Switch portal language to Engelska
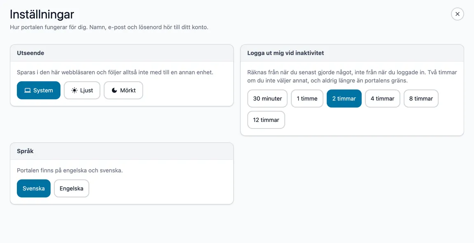Image resolution: width=474 pixels, height=243 pixels. click(x=71, y=188)
